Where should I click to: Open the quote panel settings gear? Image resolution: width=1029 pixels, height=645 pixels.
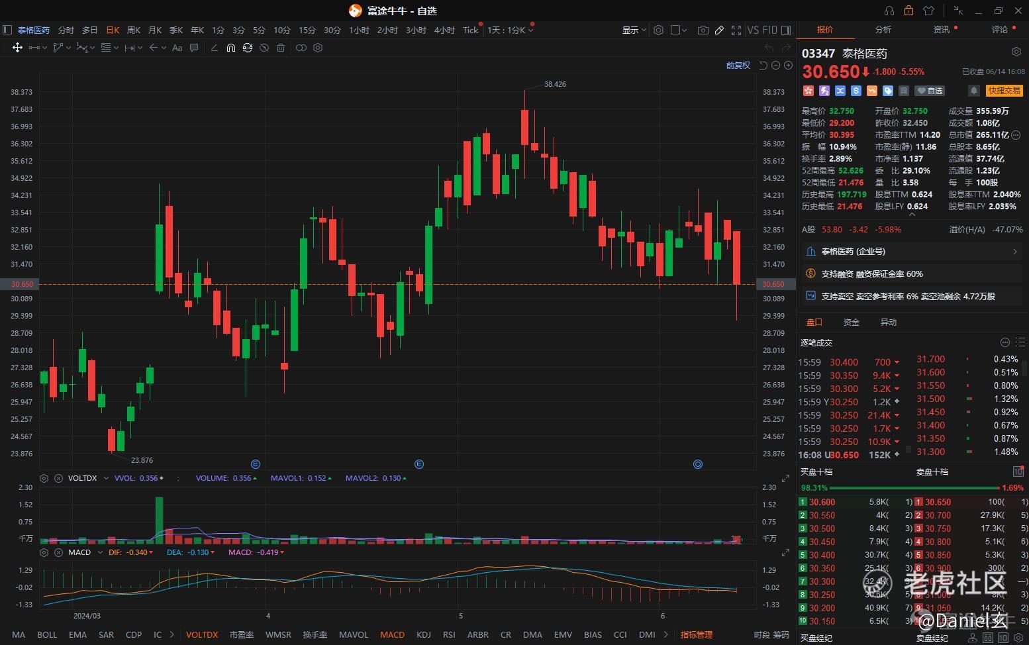1016,52
